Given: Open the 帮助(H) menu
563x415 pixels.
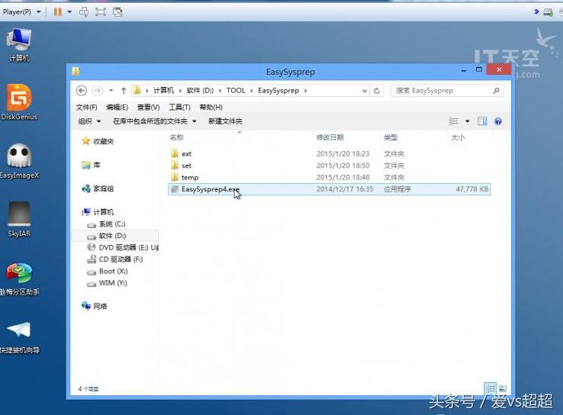Looking at the screenshot, I should 211,107.
